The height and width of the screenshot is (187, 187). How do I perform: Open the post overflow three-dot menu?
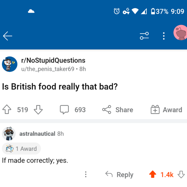pos(164,36)
